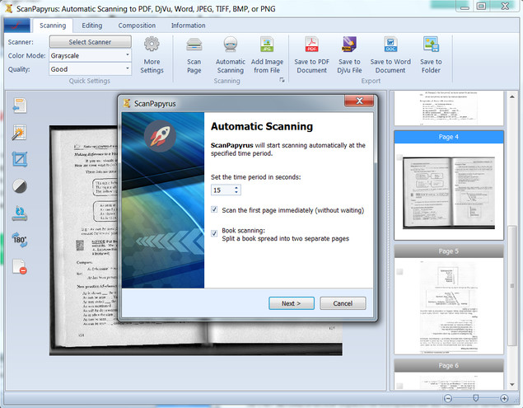Uncheck the Book scanning checkbox
Image resolution: width=523 pixels, height=408 pixels.
tap(215, 233)
